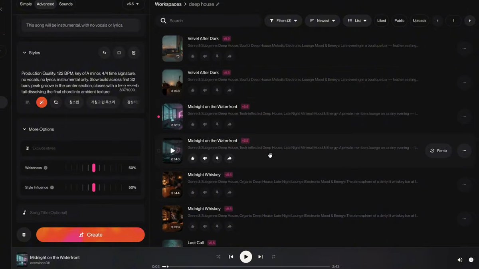
Task: Toggle volume with the speaker icon
Action: [x=460, y=260]
